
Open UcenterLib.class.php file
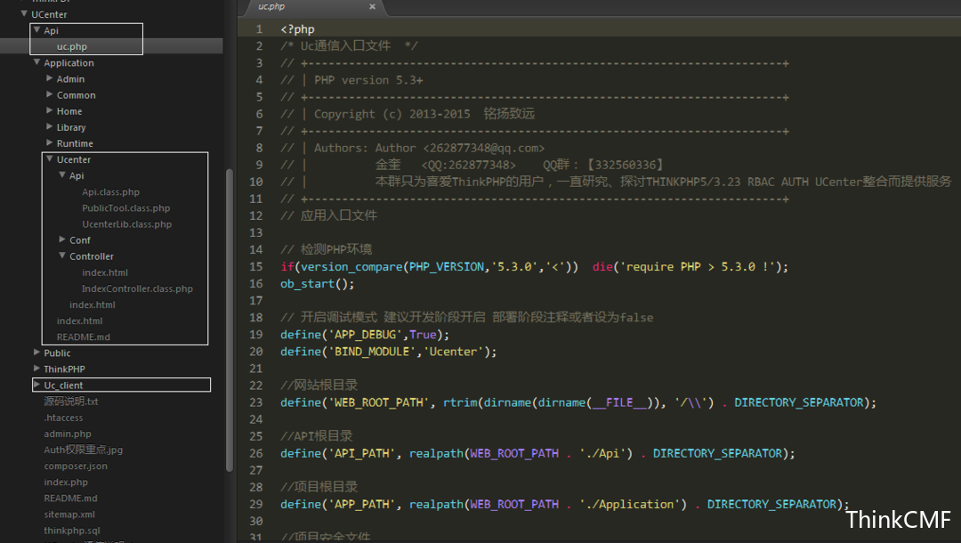click(x=127, y=223)
